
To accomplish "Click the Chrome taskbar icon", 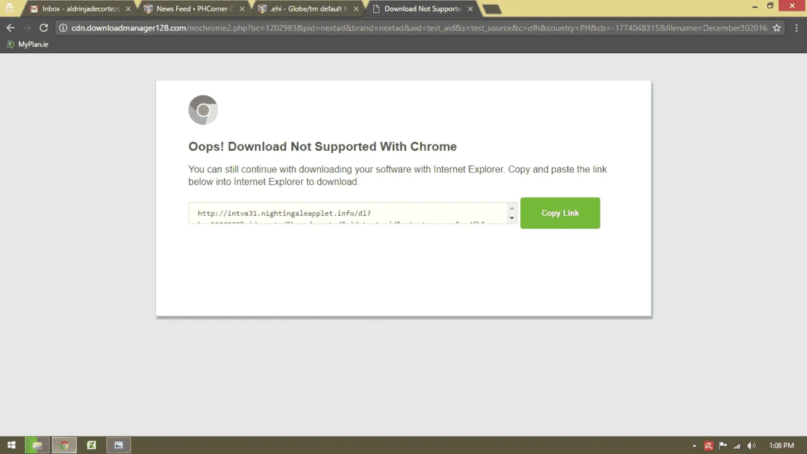I will click(65, 445).
